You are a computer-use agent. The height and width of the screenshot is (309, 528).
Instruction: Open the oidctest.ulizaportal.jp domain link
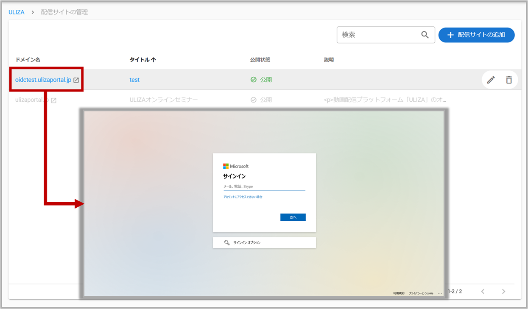click(43, 80)
